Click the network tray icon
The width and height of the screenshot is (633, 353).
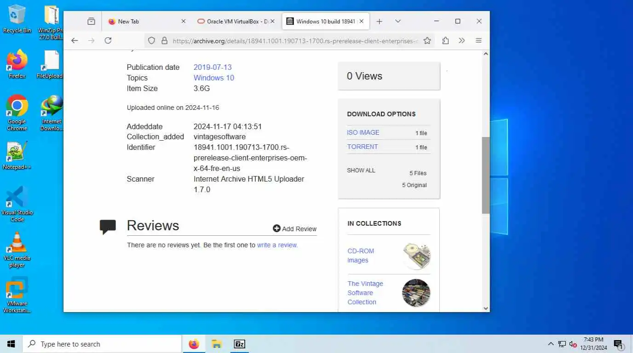click(x=562, y=344)
